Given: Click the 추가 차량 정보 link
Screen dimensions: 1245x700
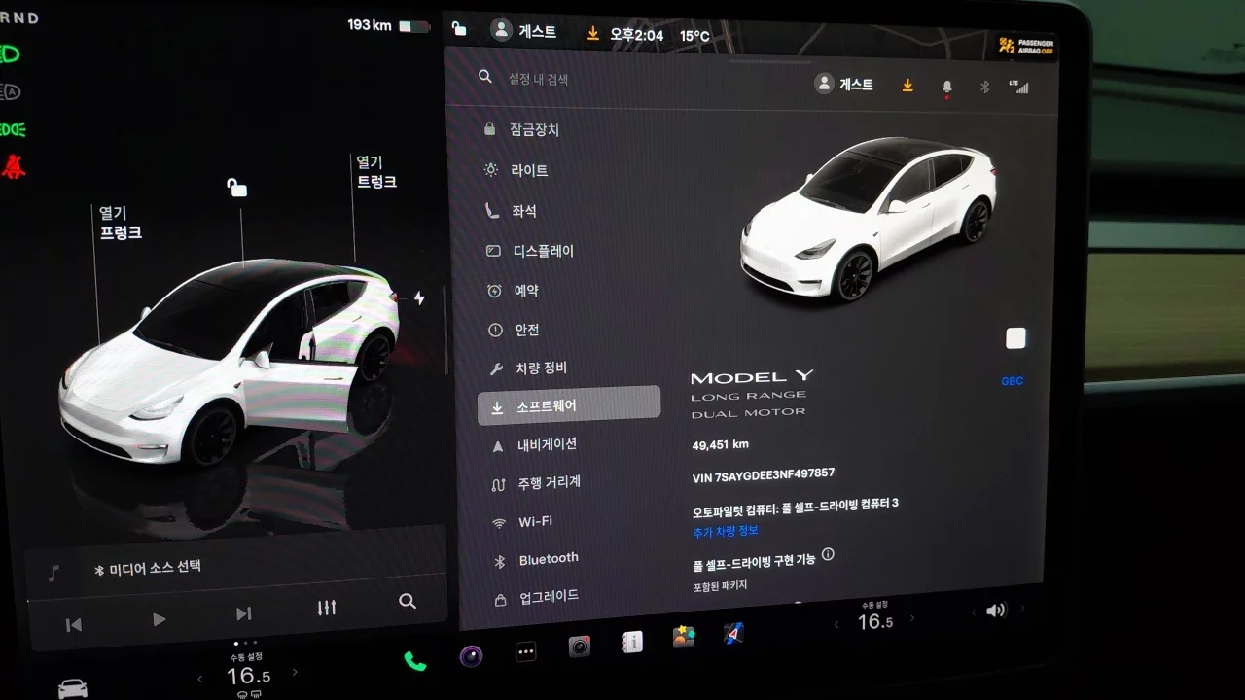Looking at the screenshot, I should coord(726,531).
